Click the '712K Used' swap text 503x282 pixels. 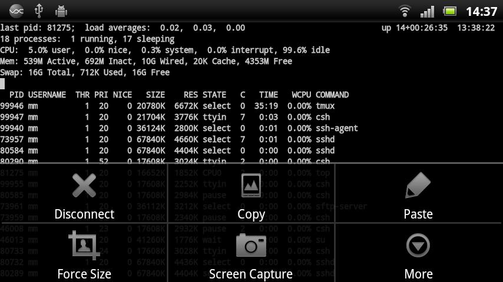click(x=101, y=73)
